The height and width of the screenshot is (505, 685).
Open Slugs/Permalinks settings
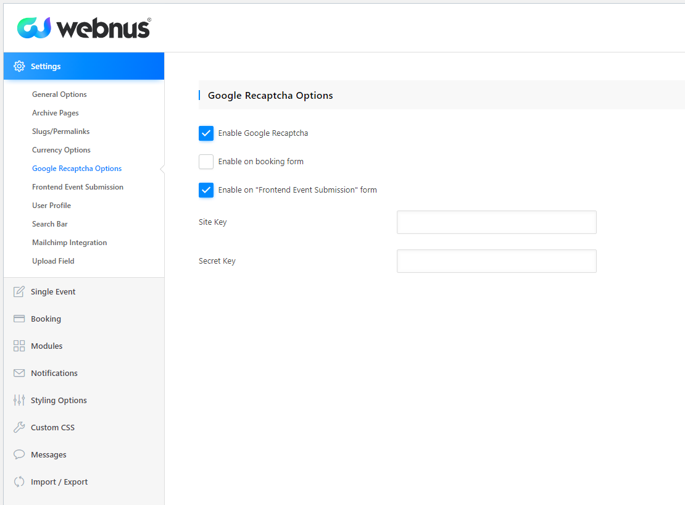click(x=60, y=131)
